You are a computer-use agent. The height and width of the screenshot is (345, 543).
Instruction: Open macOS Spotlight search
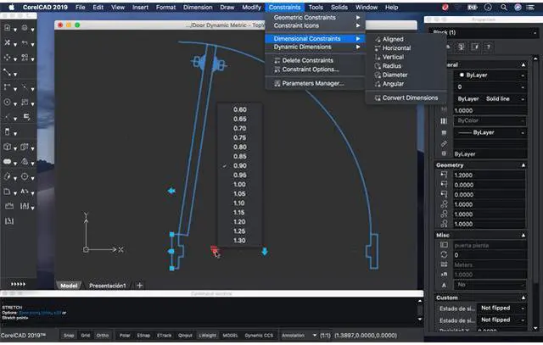pos(504,8)
